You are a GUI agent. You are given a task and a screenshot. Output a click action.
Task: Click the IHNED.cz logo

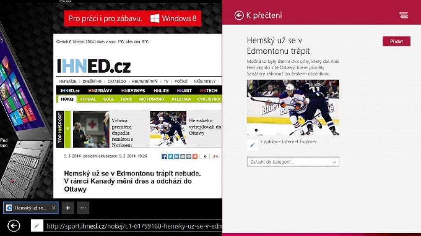(x=94, y=66)
